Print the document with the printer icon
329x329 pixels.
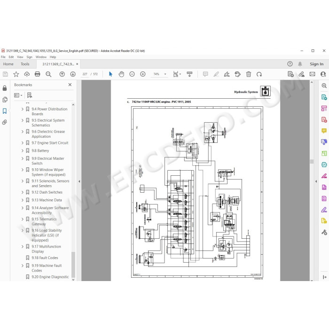(x=37, y=74)
